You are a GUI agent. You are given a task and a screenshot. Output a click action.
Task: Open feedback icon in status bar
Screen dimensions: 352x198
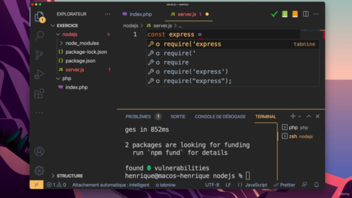click(x=304, y=185)
